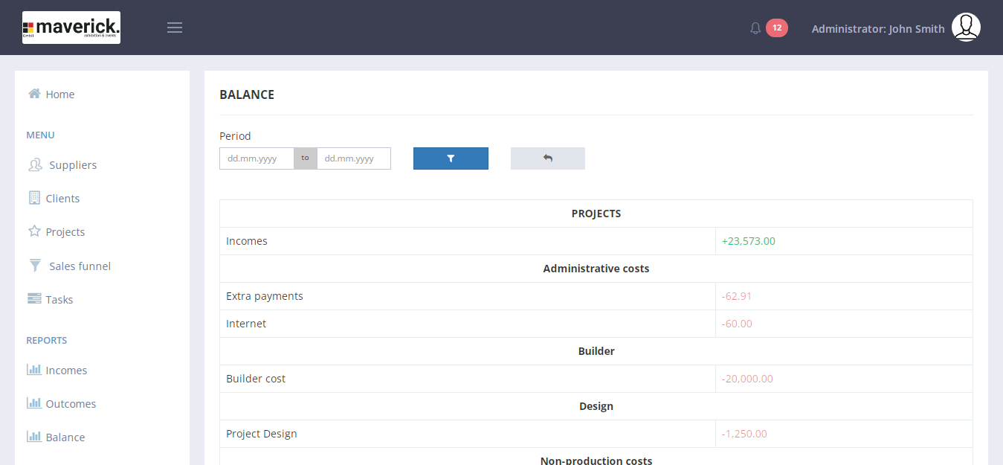Screen dimensions: 1003x465
Task: Toggle the hamburger sidebar menu
Action: (175, 28)
